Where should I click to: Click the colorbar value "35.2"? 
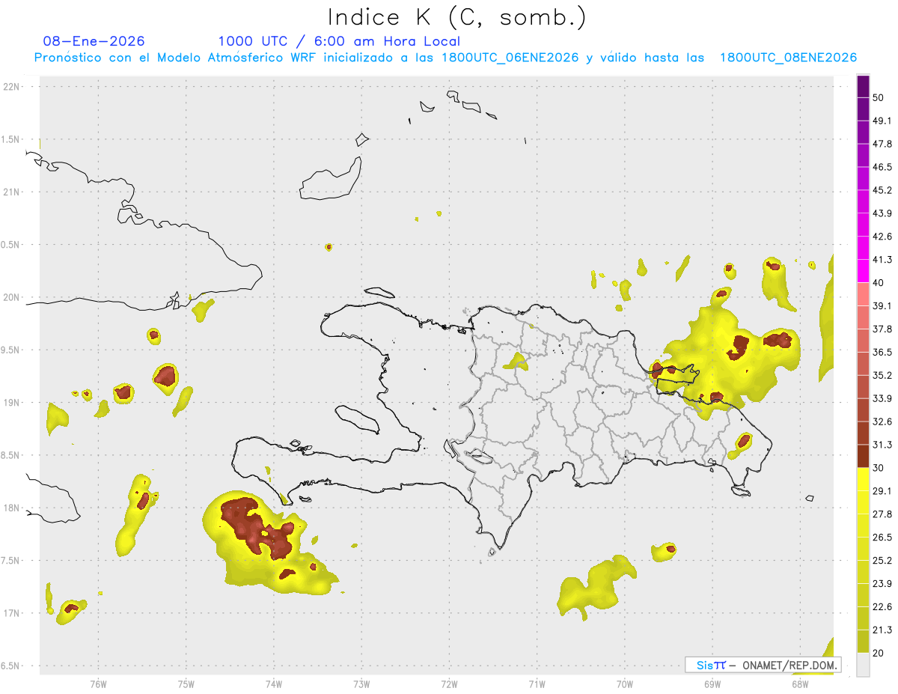pos(882,375)
